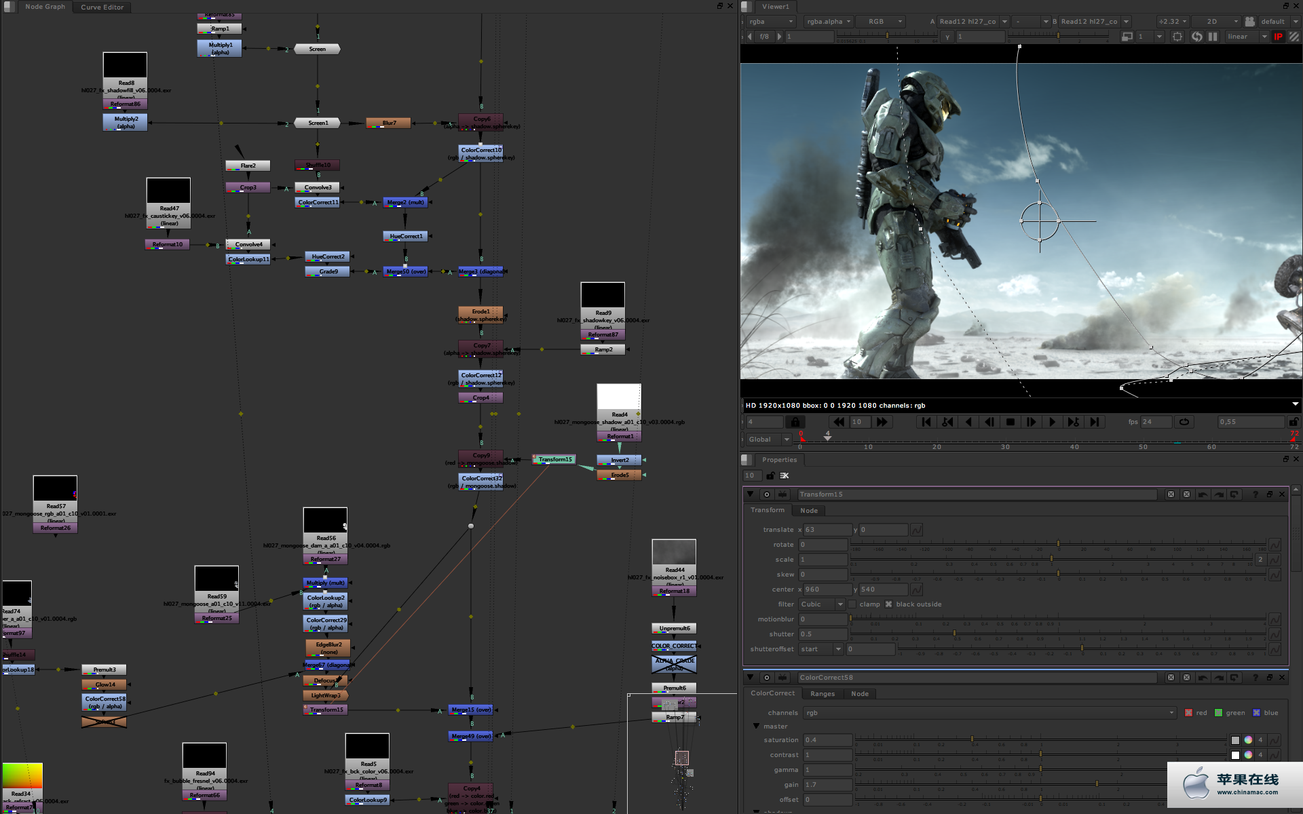Open the rgba channel dropdown

click(772, 22)
